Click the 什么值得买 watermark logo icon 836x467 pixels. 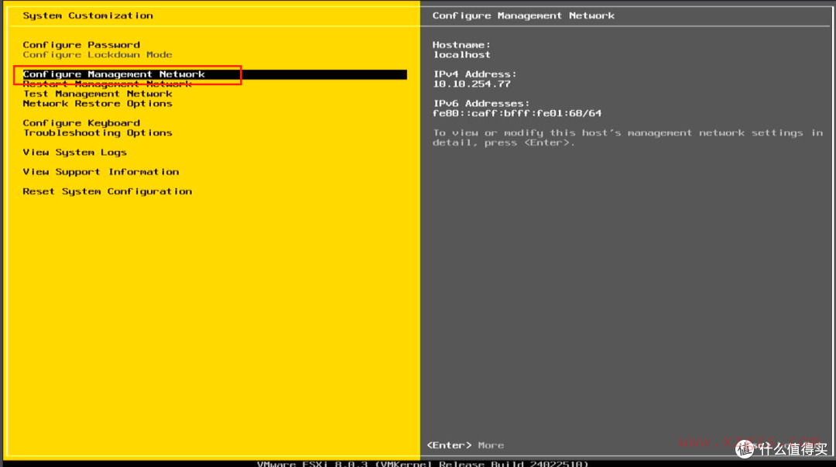(x=745, y=449)
